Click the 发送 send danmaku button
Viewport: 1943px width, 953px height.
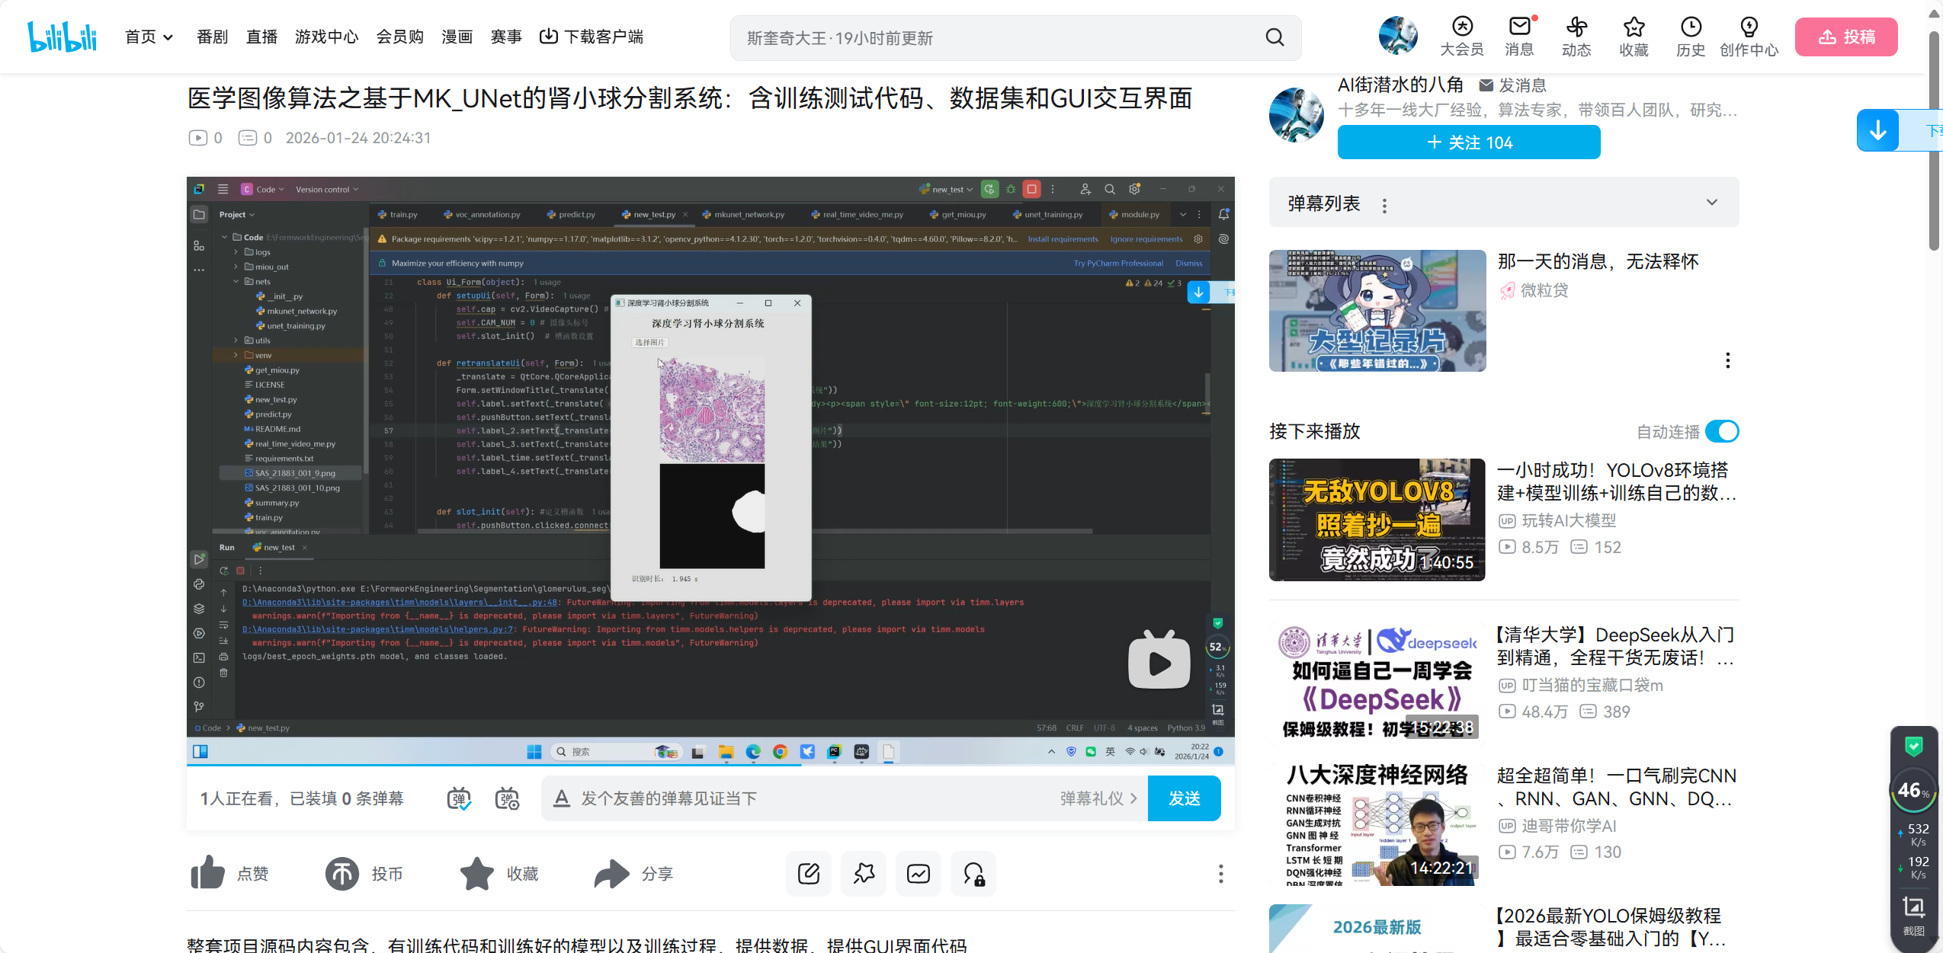point(1184,798)
